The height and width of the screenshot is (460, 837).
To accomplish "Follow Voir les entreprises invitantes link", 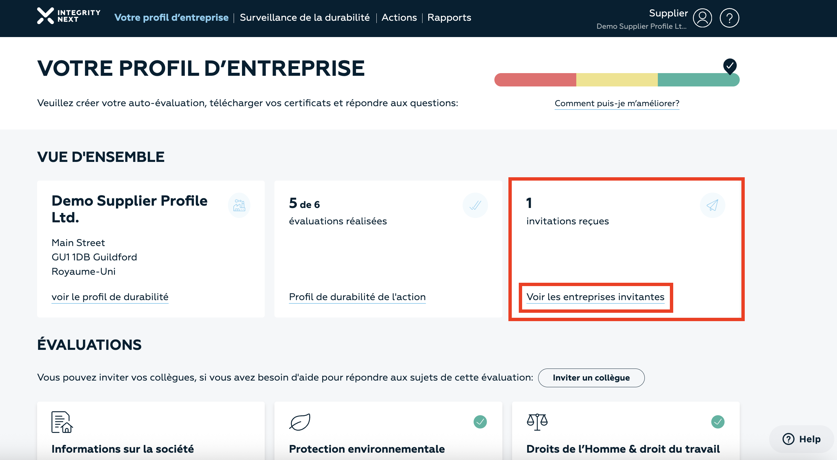I will point(595,297).
